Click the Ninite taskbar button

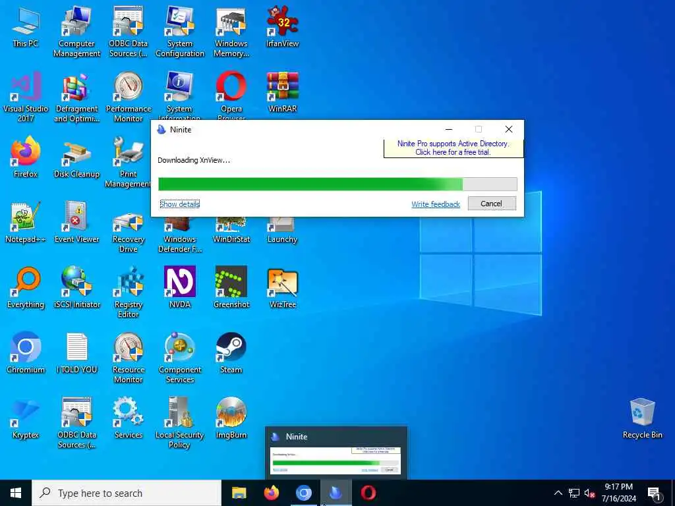pyautogui.click(x=336, y=493)
